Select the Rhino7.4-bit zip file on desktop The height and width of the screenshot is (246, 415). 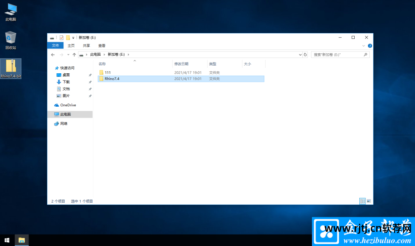(11, 69)
